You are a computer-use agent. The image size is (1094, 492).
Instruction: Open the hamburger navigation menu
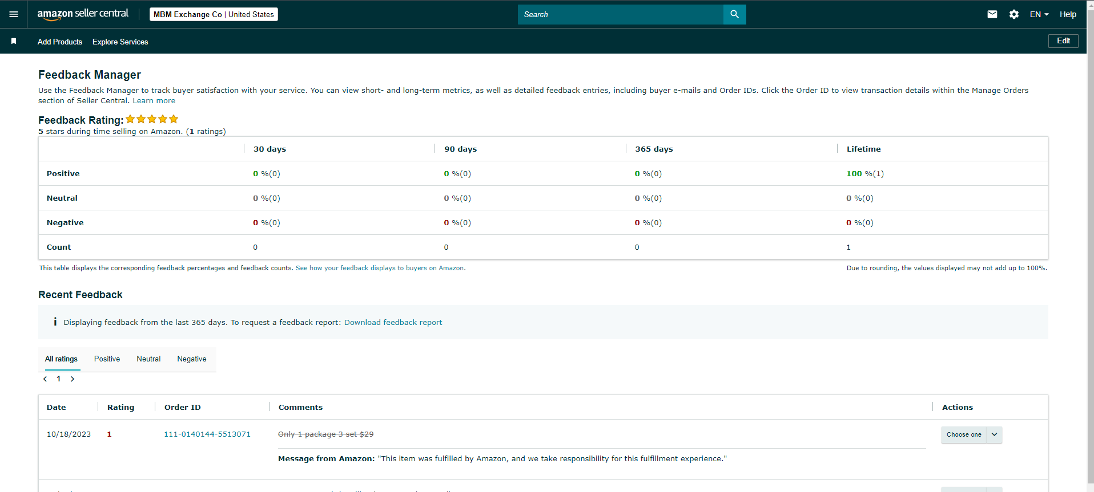coord(14,14)
